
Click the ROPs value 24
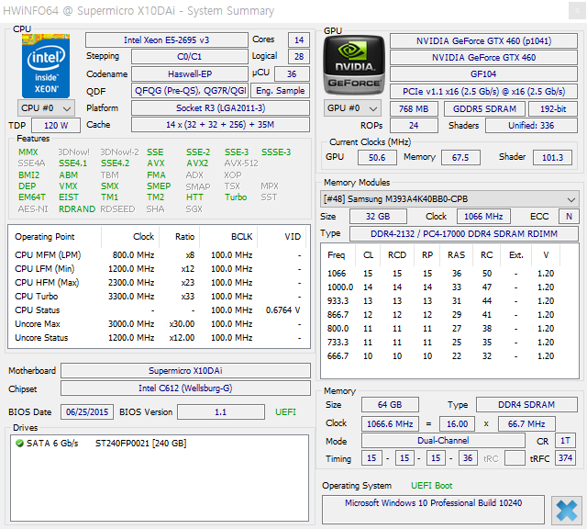tap(414, 125)
